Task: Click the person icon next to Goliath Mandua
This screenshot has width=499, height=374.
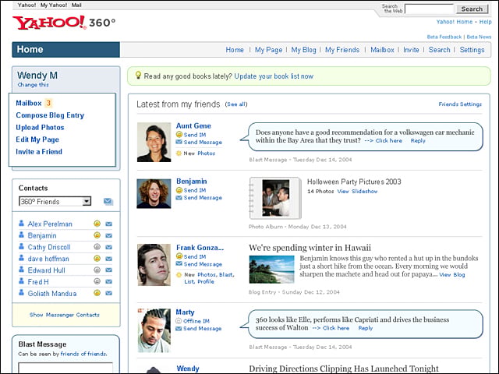Action: coord(21,292)
